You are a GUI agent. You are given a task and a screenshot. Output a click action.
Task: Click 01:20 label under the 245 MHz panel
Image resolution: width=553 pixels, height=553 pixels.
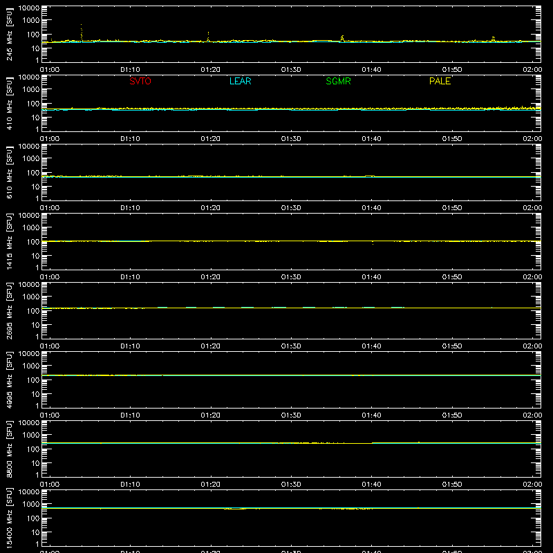[x=211, y=70]
